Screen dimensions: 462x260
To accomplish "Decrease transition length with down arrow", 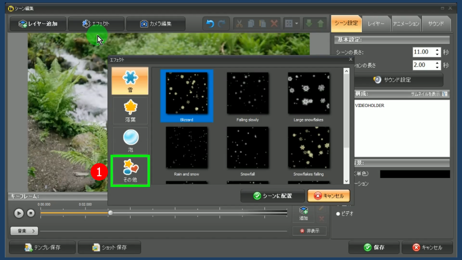I will (437, 67).
